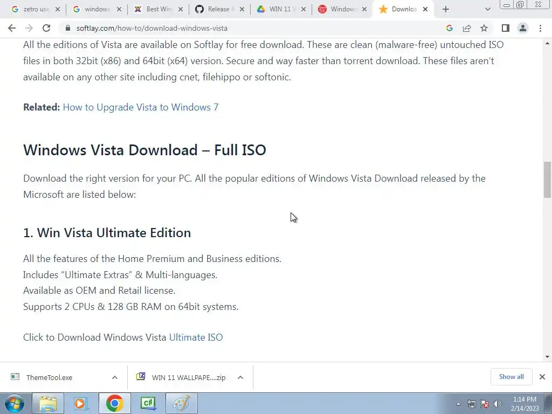
Task: Click the Chrome taskbar icon
Action: tap(114, 403)
